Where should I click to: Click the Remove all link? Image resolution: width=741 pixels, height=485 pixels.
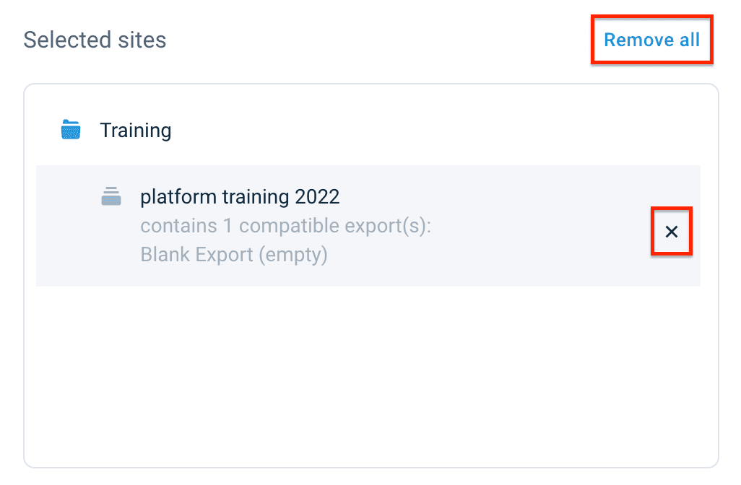[651, 40]
